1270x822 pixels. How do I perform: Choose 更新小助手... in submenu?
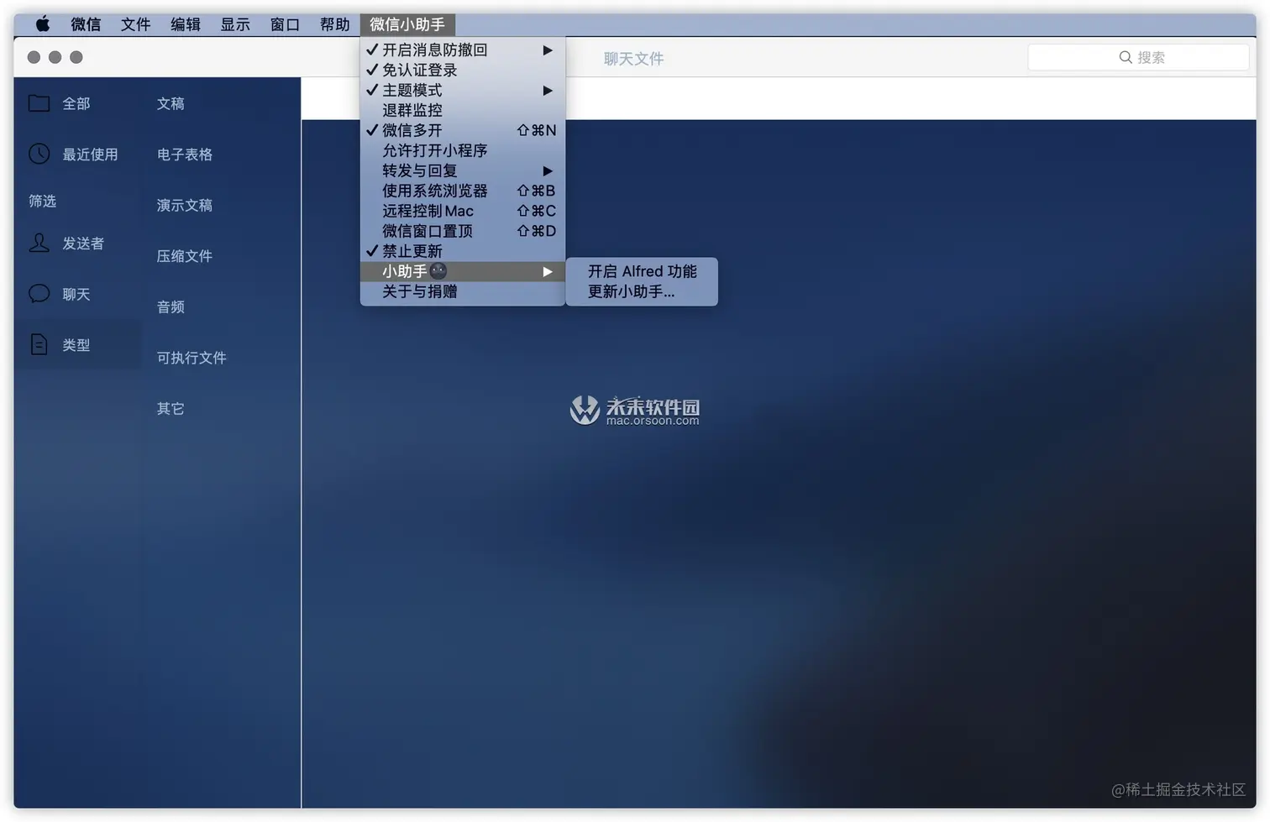coord(642,291)
